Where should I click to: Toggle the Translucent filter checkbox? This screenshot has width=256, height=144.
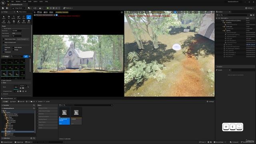(4, 52)
